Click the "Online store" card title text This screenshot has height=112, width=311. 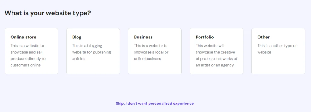23,37
